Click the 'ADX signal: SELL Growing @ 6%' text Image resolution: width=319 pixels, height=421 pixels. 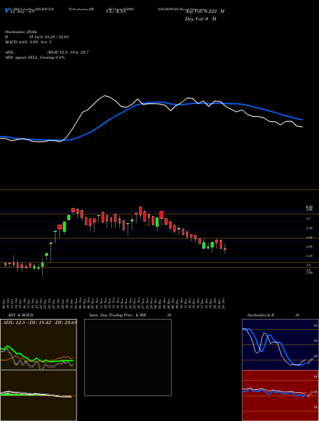coord(35,57)
